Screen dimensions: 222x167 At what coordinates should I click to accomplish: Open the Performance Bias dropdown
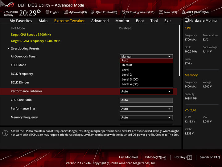pyautogui.click(x=146, y=109)
